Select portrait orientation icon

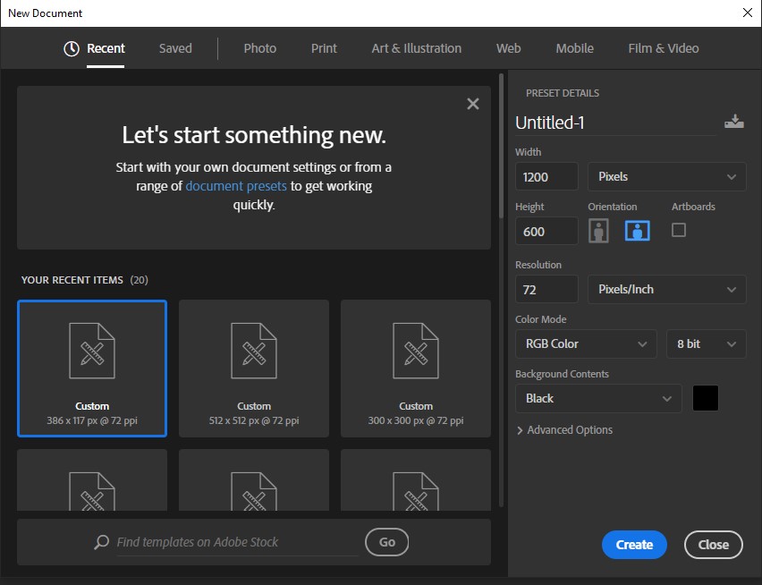point(598,230)
